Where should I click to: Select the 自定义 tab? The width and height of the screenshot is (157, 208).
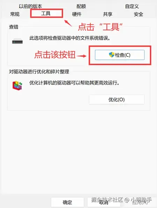pos(132,6)
